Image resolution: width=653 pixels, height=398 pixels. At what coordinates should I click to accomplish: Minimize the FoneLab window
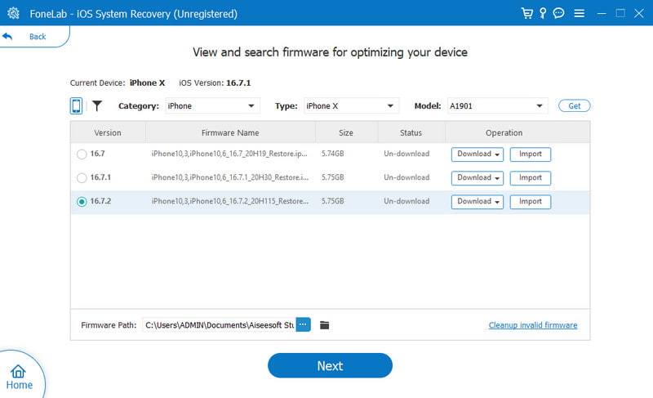pos(602,13)
